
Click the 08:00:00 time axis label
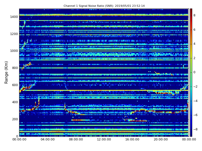tap(76, 139)
